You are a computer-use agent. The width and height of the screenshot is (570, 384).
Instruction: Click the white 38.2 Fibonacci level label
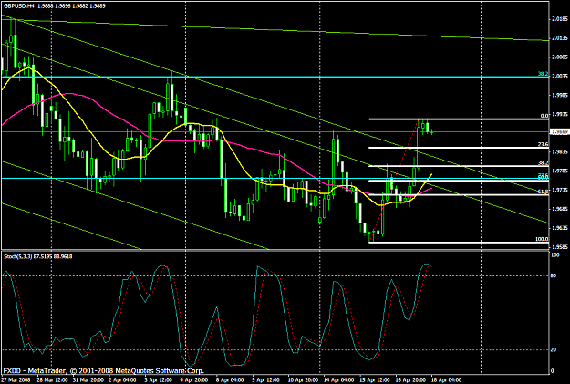(544, 163)
